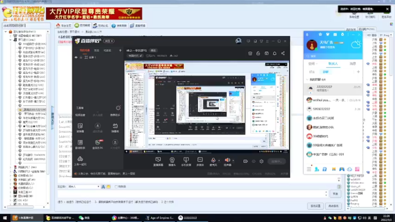
Task: Open the QQ 消息 tab
Action: tap(353, 64)
